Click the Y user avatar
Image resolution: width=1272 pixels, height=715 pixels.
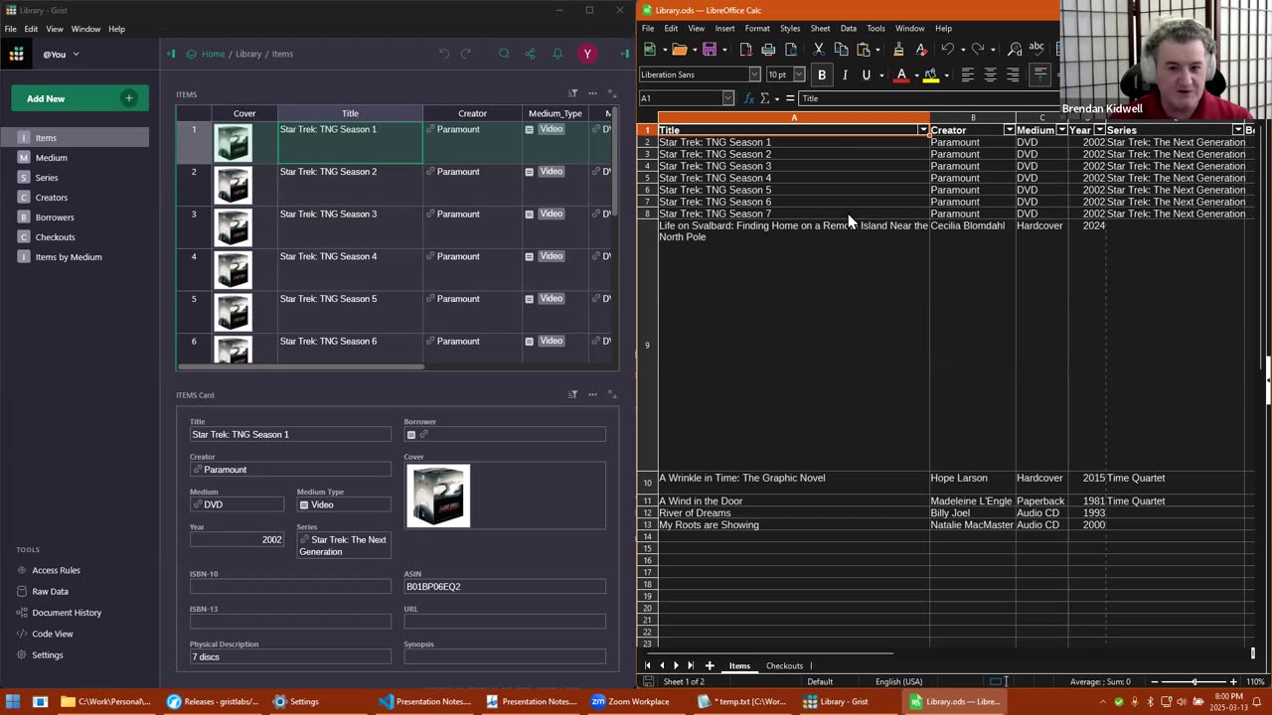[x=587, y=54]
